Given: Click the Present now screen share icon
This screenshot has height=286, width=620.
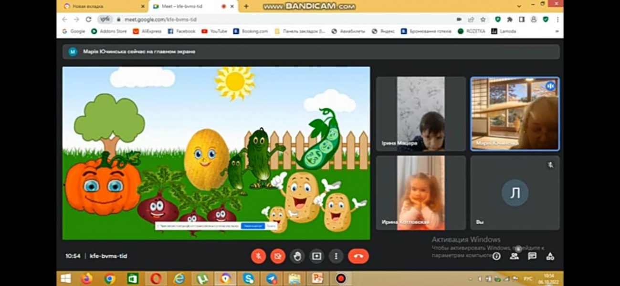Looking at the screenshot, I should click(316, 256).
